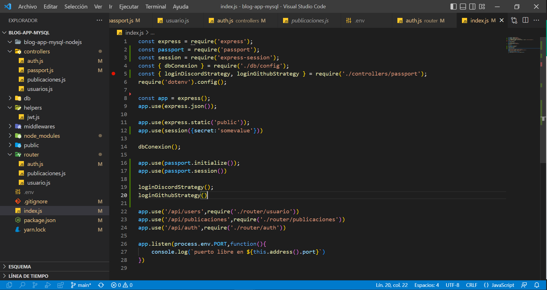The image size is (547, 290).
Task: Click Lín. 20, col. 22 position indicator
Action: pyautogui.click(x=392, y=285)
